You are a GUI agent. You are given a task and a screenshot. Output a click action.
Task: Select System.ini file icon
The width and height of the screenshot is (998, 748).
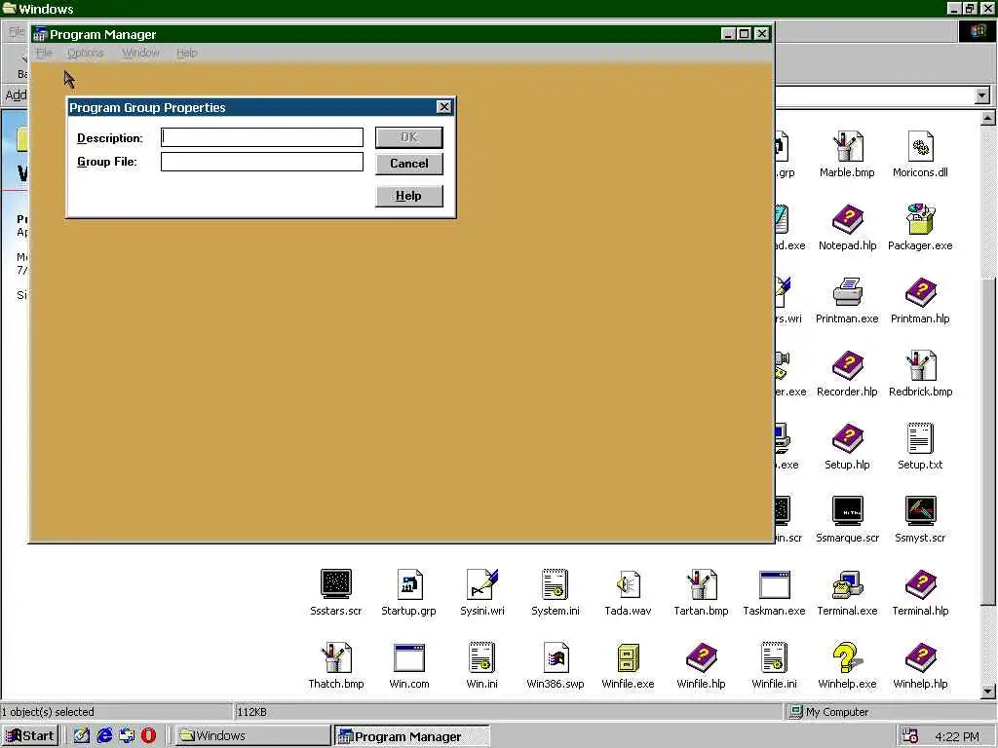[555, 584]
